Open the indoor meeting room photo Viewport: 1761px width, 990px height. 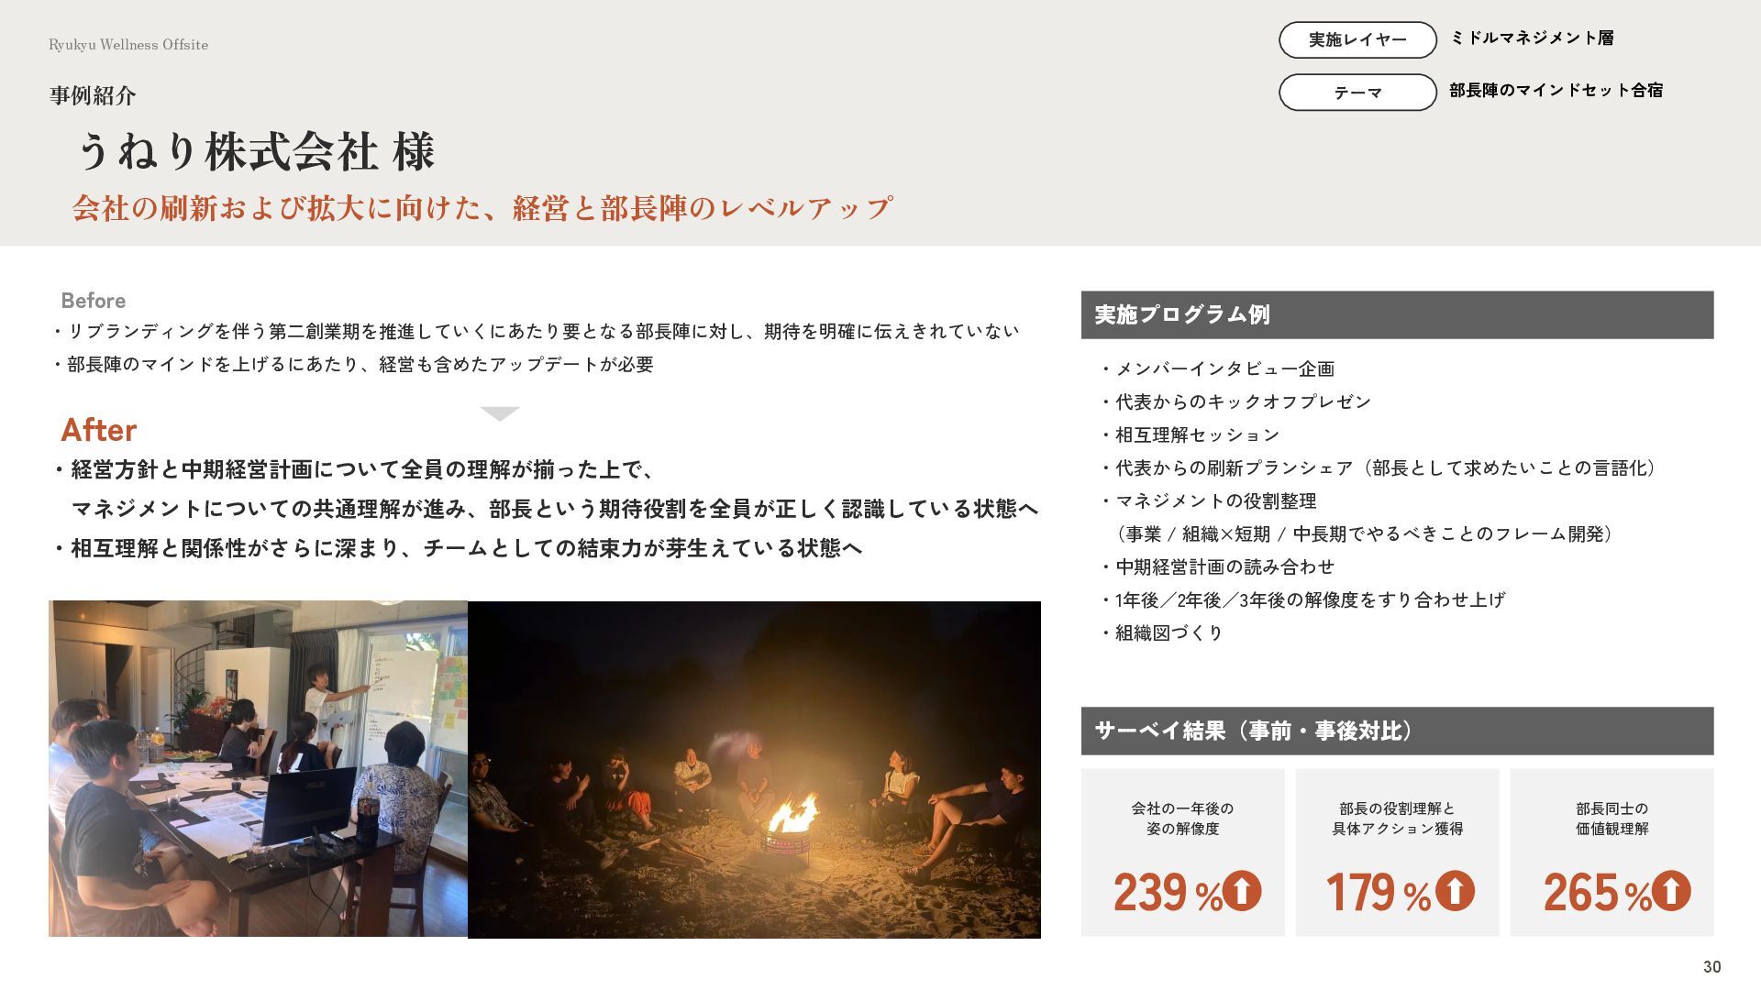pos(258,768)
